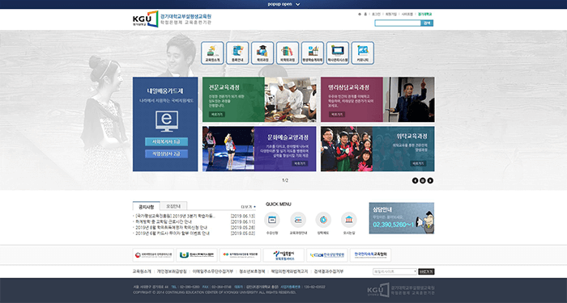Open the 학사관리시스템 monitor icon
This screenshot has width=567, height=303.
338,53
